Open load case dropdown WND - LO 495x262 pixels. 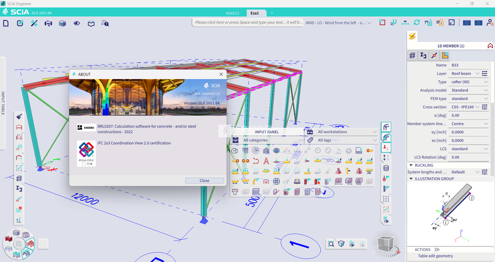click(x=338, y=23)
